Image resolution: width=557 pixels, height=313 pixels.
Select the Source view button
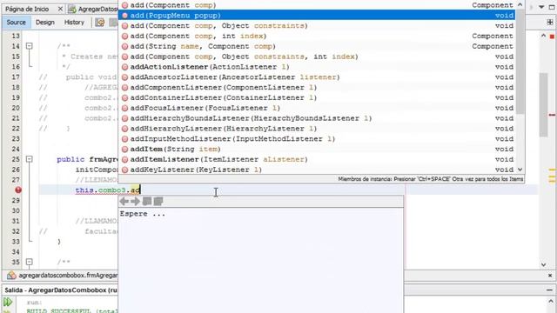(x=16, y=23)
